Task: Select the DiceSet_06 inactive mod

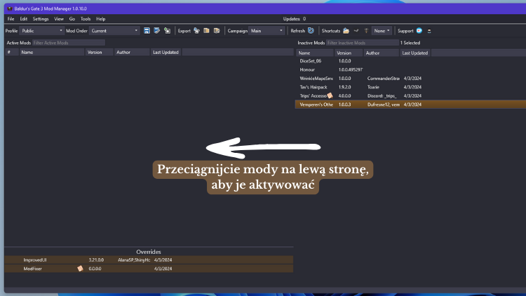Action: (410, 61)
